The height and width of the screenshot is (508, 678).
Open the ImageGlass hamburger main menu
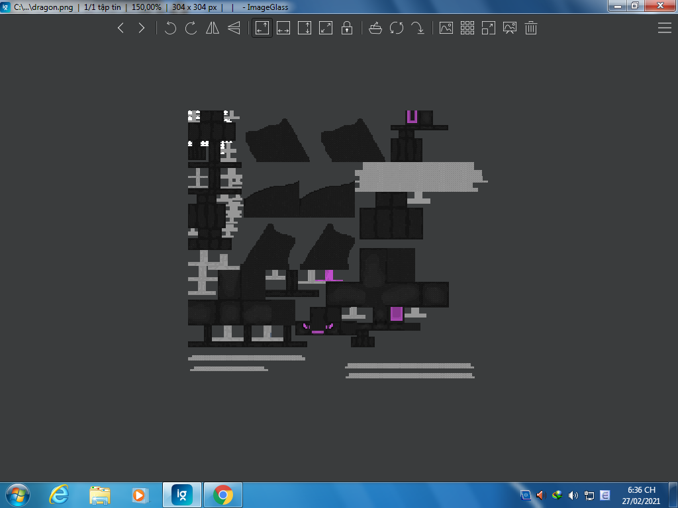tap(665, 28)
